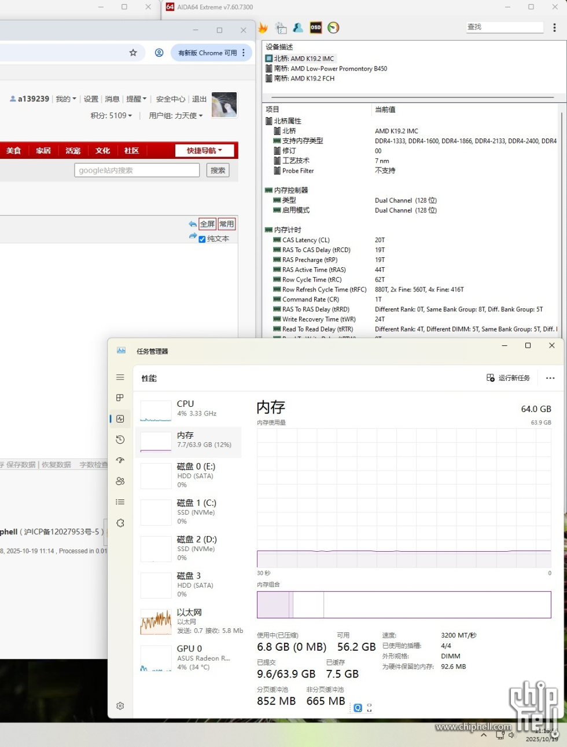This screenshot has height=747, width=567.
Task: Select 南桥: AMD Low-Power Promontory B450 device
Action: tap(330, 69)
